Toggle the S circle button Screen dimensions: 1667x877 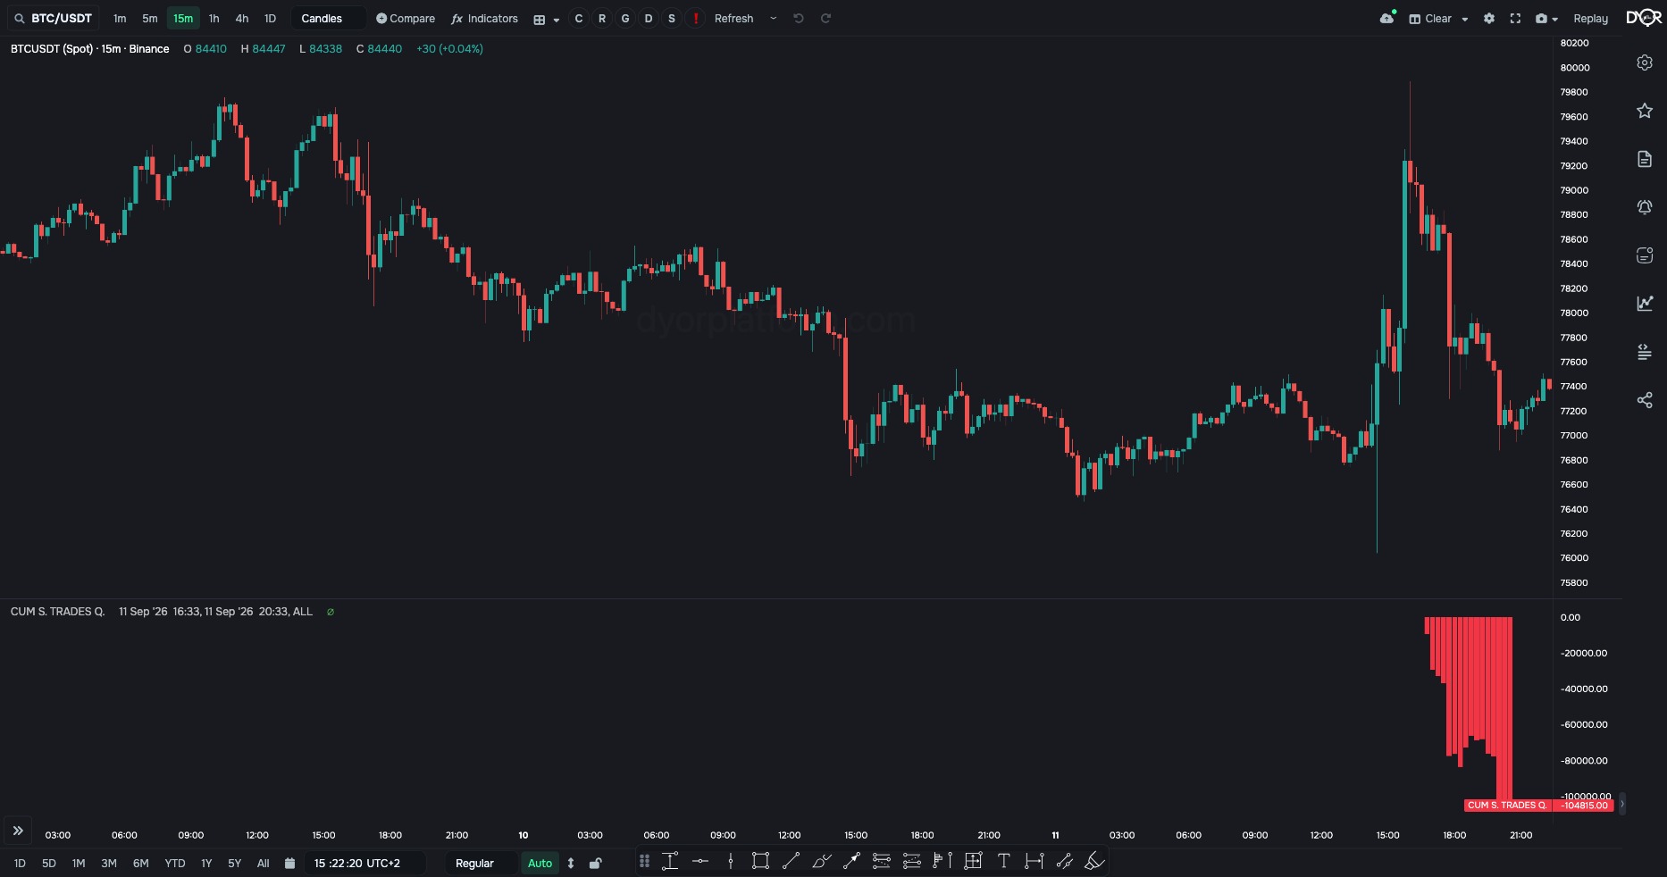tap(672, 19)
